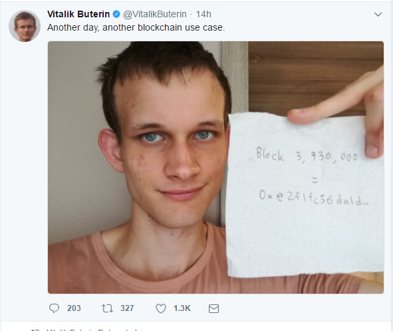Click the handwritten 0xe2f1fc56 hash in the photo
This screenshot has width=393, height=331.
coord(314,197)
